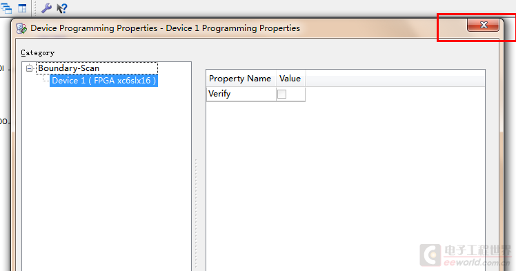The width and height of the screenshot is (516, 271).
Task: Click the Category label
Action: 37,53
